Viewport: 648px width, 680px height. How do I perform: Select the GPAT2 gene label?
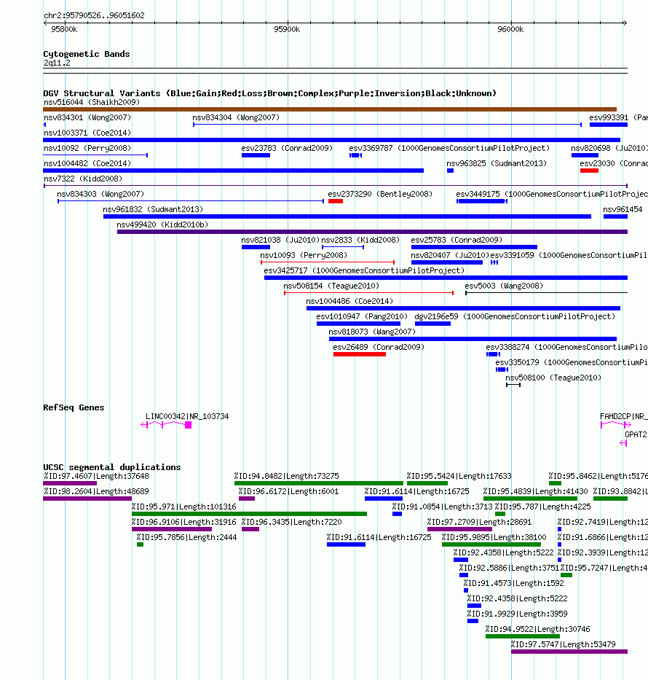tap(636, 434)
